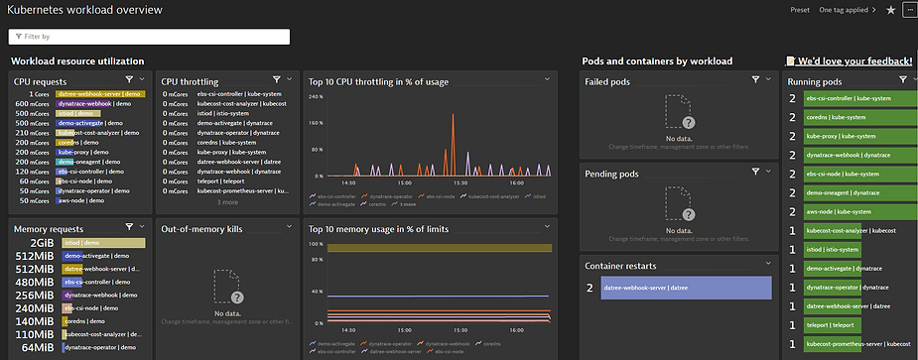Toggle demo-activegate legend in memory usage chart
Image resolution: width=918 pixels, height=360 pixels.
331,343
